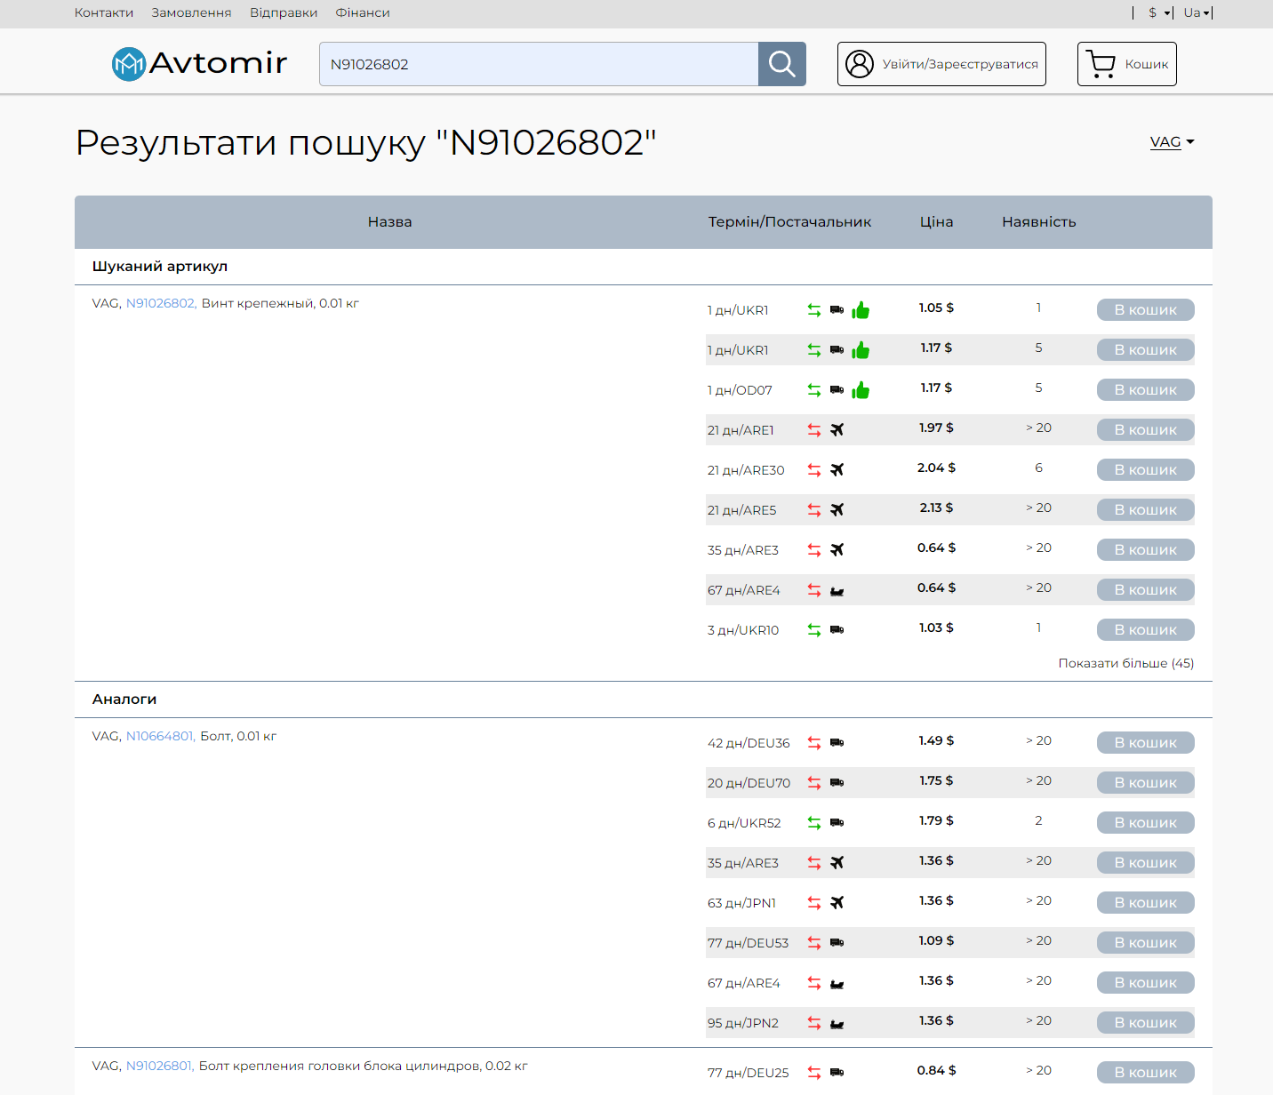Click ship icon in 0.64 $ 67 дн/ARE4 row
The image size is (1273, 1095).
coord(837,591)
